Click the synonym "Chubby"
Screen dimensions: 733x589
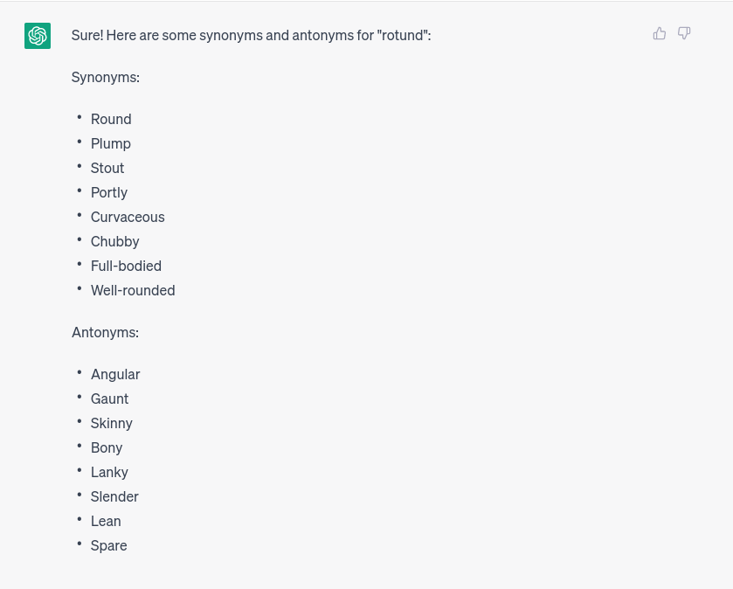tap(115, 241)
